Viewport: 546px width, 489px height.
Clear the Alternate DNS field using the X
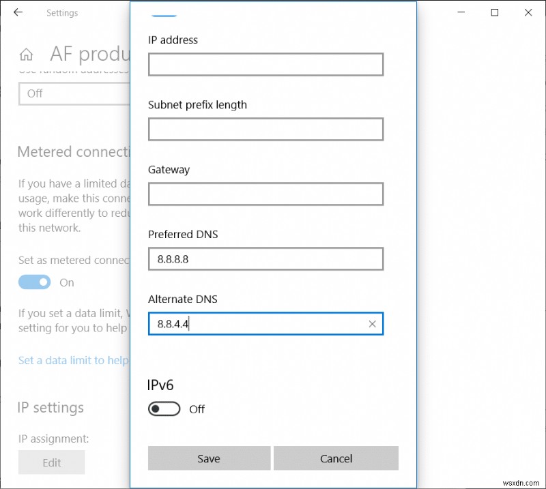coord(372,324)
